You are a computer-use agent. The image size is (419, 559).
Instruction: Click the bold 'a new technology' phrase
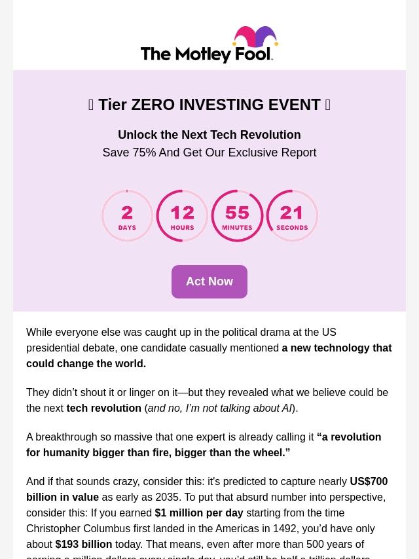[x=337, y=348]
